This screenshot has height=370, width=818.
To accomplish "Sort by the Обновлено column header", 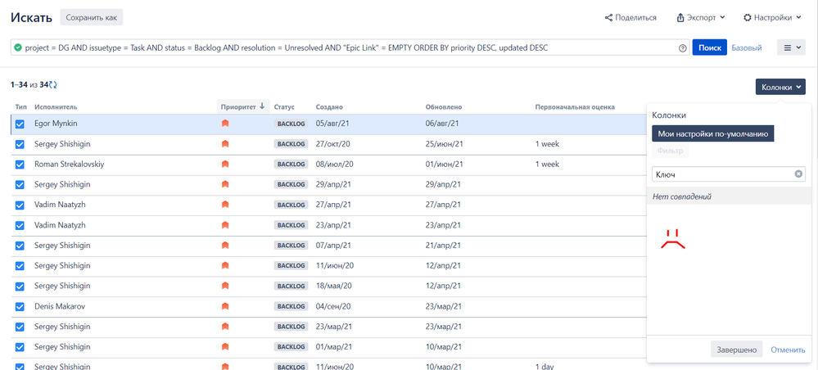I will (444, 107).
